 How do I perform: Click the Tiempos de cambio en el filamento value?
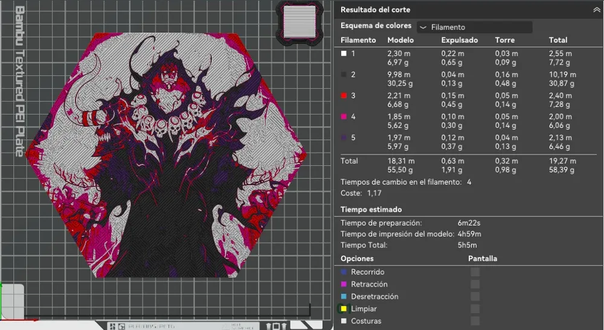[469, 182]
